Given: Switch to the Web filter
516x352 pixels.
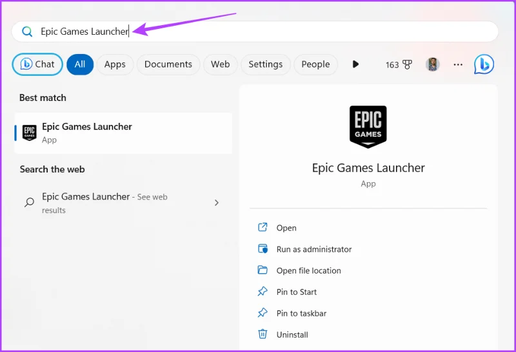Looking at the screenshot, I should pos(220,64).
